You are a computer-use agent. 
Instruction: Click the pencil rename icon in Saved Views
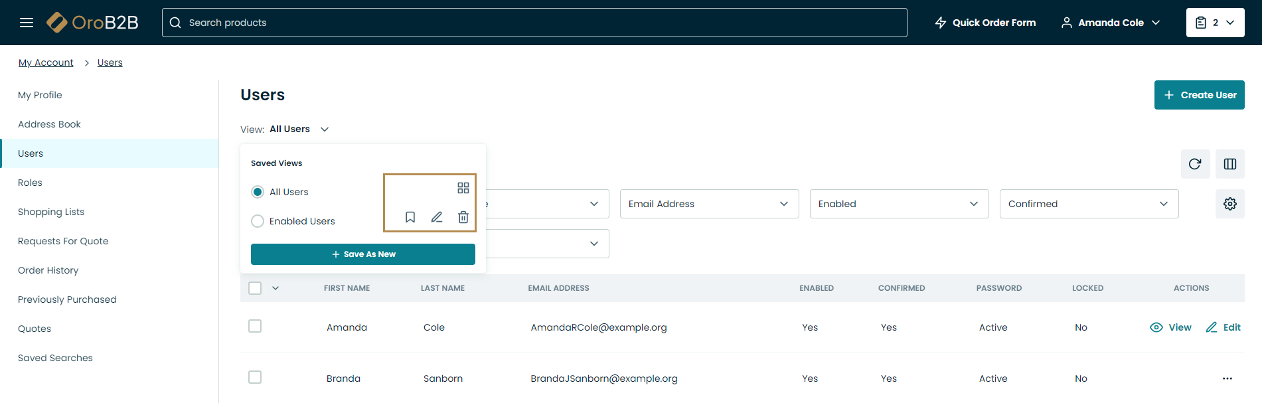(437, 217)
